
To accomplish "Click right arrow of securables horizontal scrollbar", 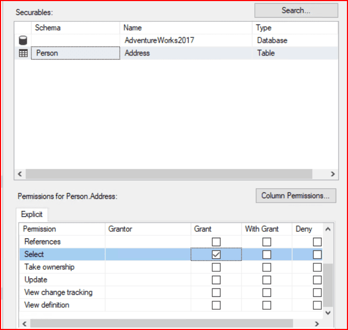I will [x=333, y=174].
